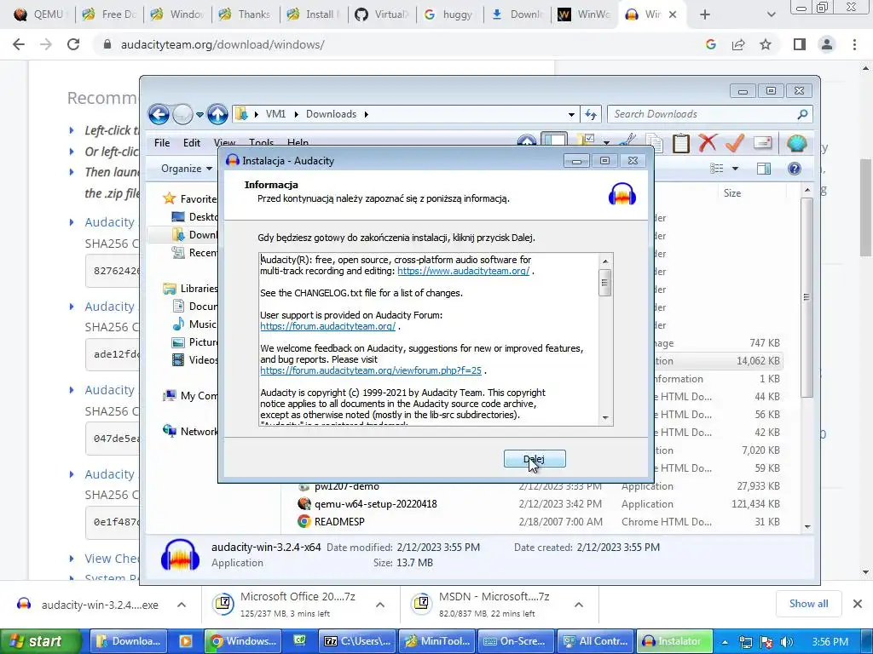
Task: Click the Dalej button in the Audacity installer
Action: [x=535, y=459]
